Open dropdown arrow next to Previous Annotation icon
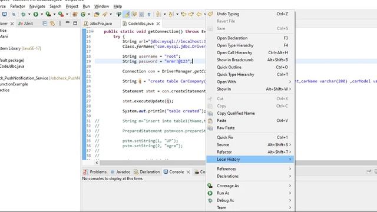Screen dimensions: 377x212 (x=177, y=14)
